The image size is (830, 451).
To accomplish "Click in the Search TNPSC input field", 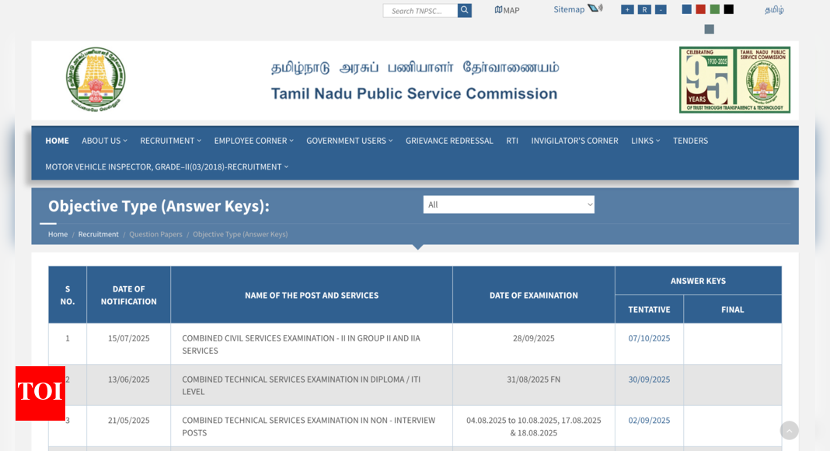I will point(420,11).
